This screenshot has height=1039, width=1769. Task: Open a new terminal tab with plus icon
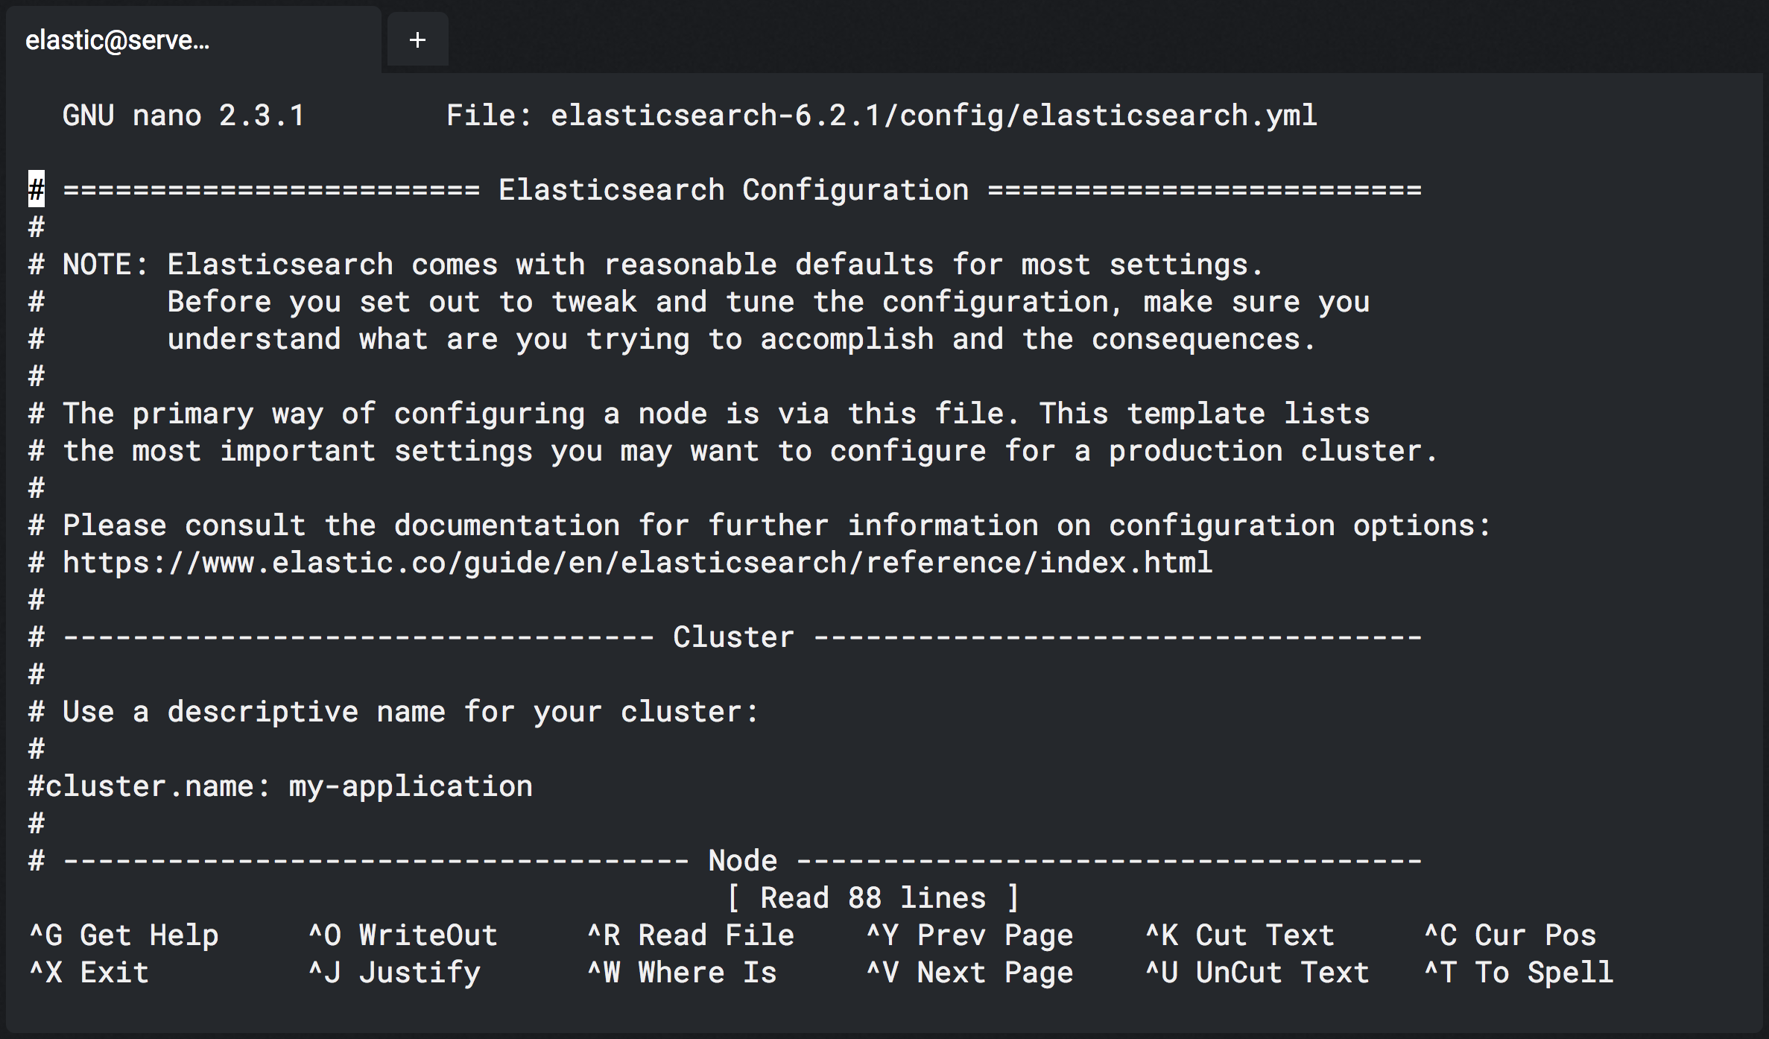[x=417, y=40]
